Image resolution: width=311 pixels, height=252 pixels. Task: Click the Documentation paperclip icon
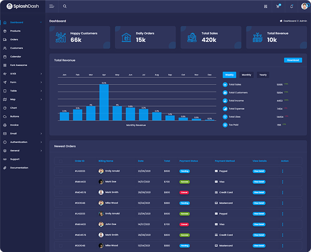[x=5, y=168]
